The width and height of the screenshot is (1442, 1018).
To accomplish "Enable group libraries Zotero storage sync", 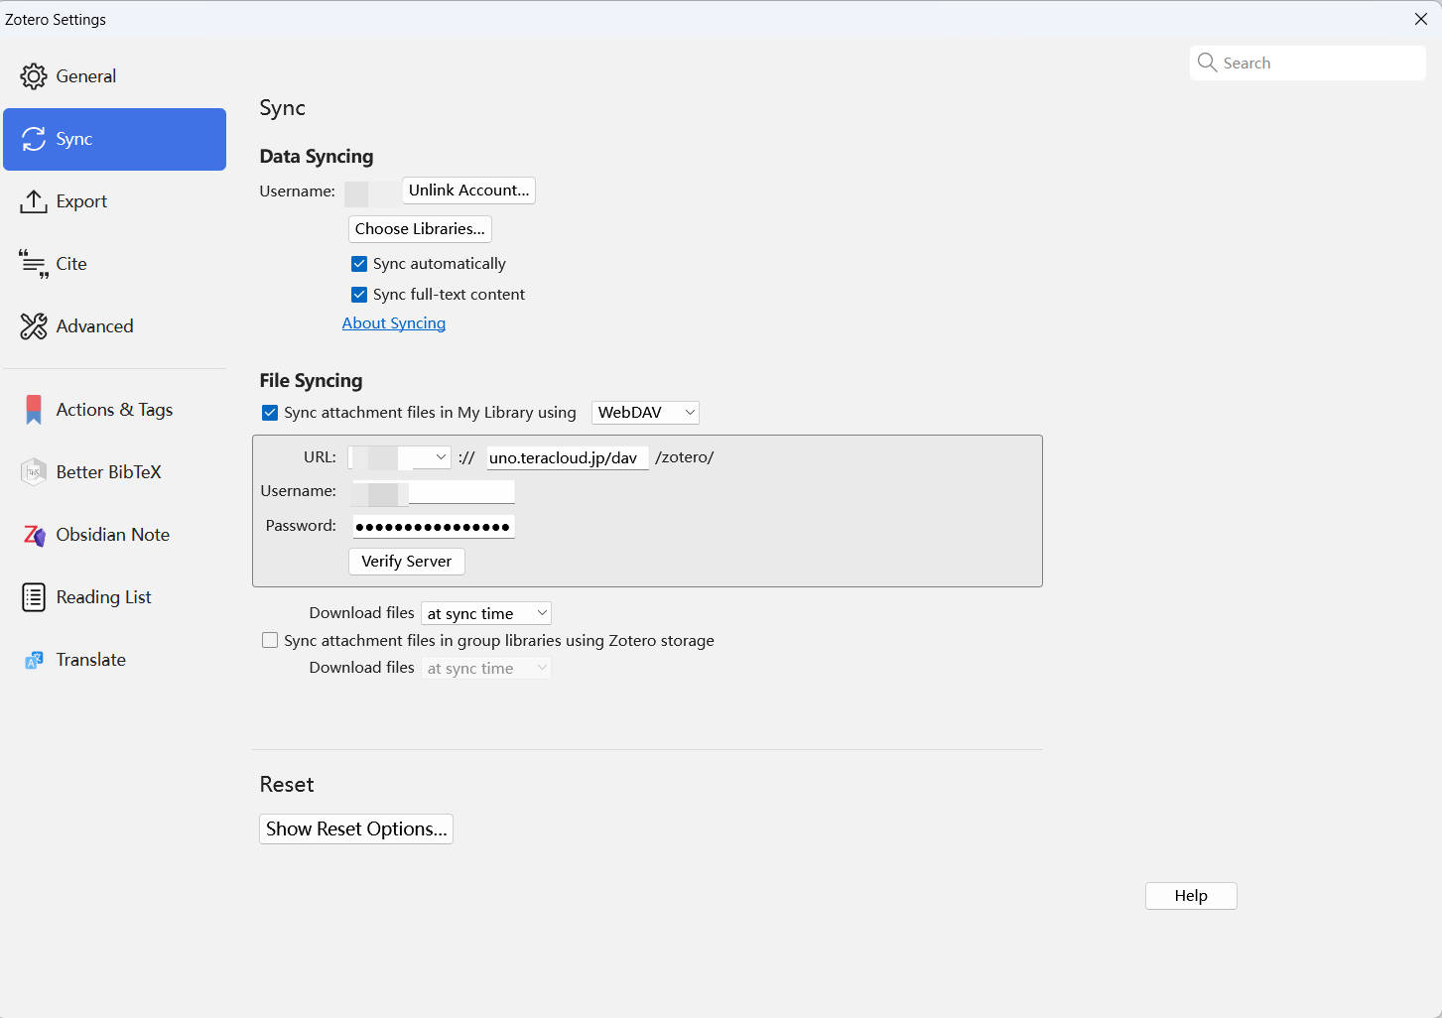I will tap(270, 641).
